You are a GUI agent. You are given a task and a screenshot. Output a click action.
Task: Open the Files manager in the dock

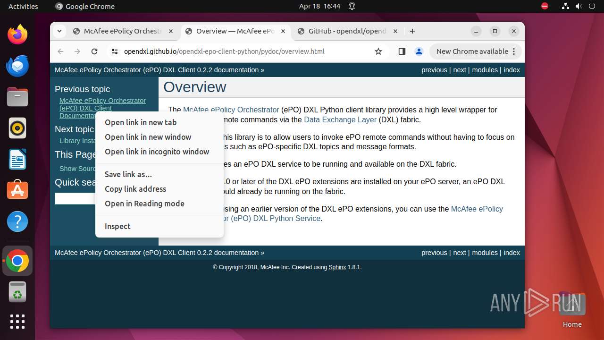tap(17, 97)
